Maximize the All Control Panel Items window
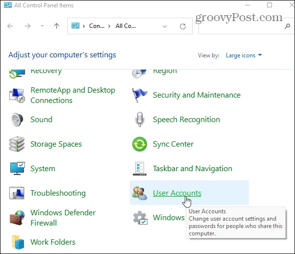Viewport: 295px width, 254px height. point(270,5)
